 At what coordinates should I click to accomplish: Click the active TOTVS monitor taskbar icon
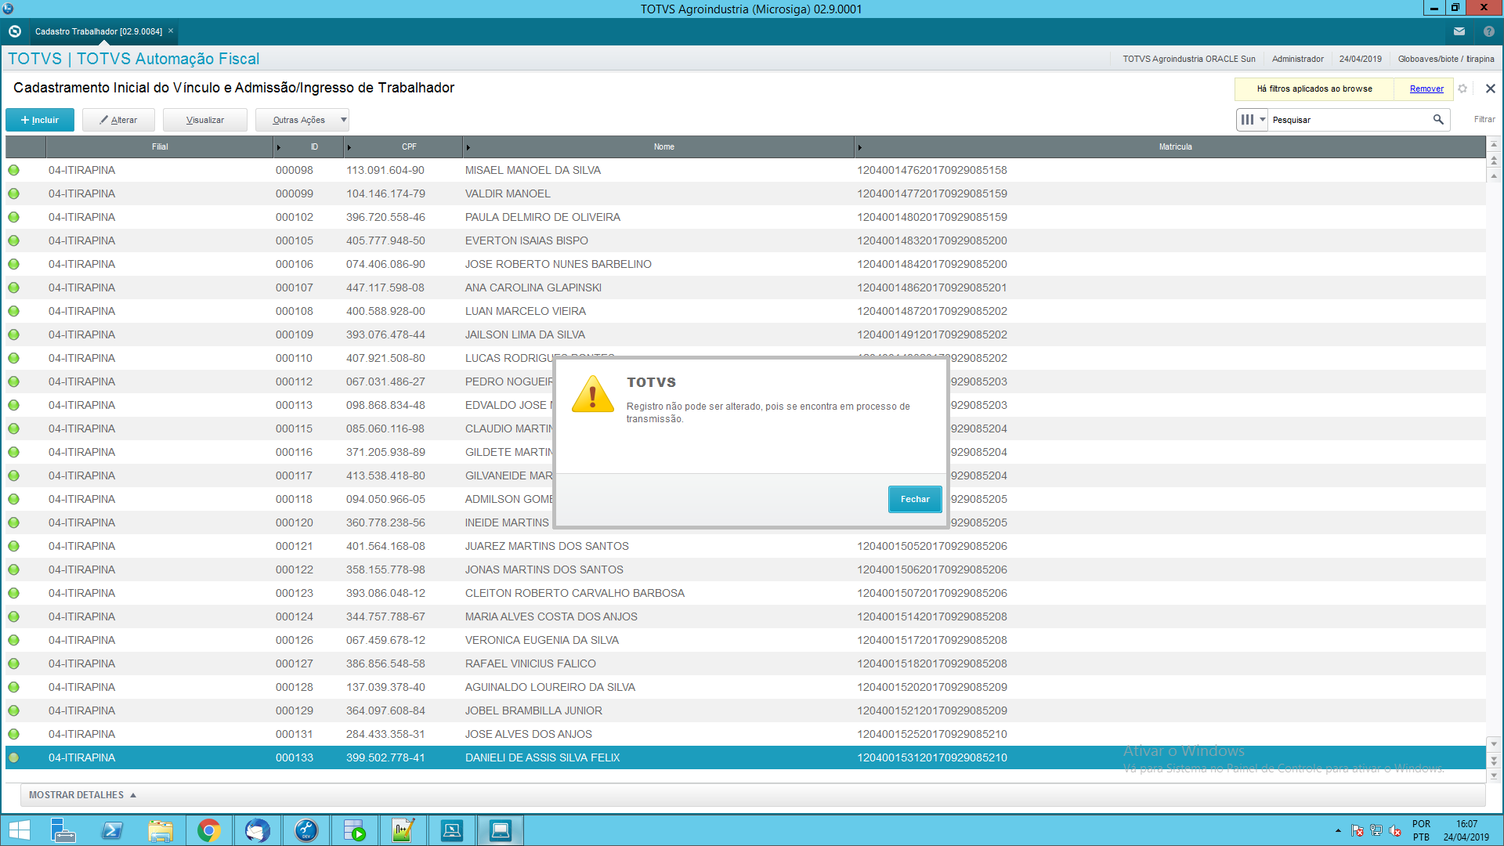pos(500,830)
